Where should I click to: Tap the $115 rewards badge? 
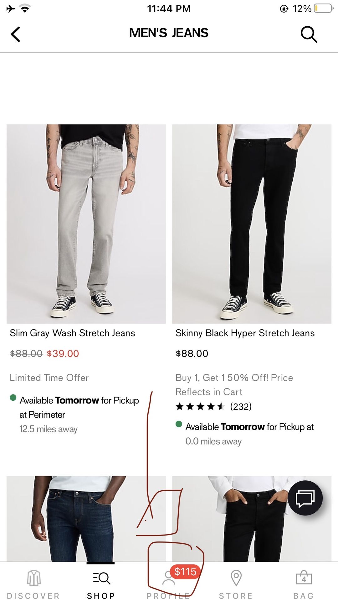[x=185, y=572]
